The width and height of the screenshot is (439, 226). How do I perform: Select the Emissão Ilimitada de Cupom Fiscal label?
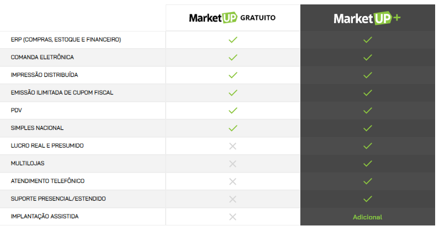tap(62, 92)
